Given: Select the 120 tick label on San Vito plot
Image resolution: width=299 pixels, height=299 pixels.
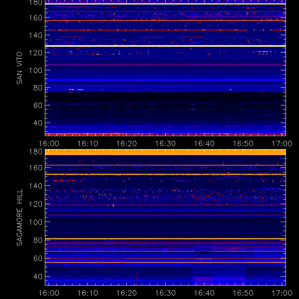Looking at the screenshot, I should click(36, 53).
